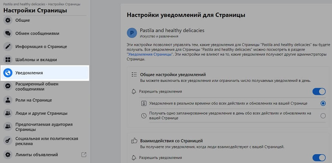Open Роли на Странице

point(45,100)
